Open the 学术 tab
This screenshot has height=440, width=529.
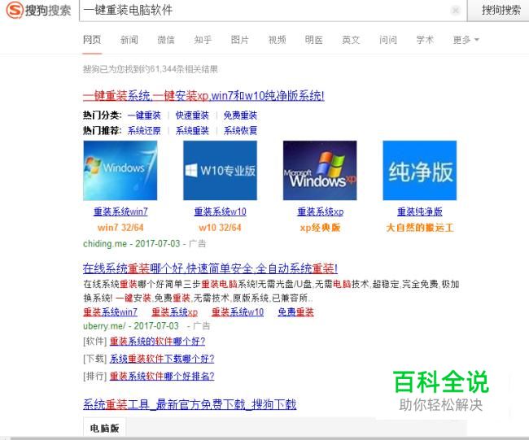click(x=425, y=40)
